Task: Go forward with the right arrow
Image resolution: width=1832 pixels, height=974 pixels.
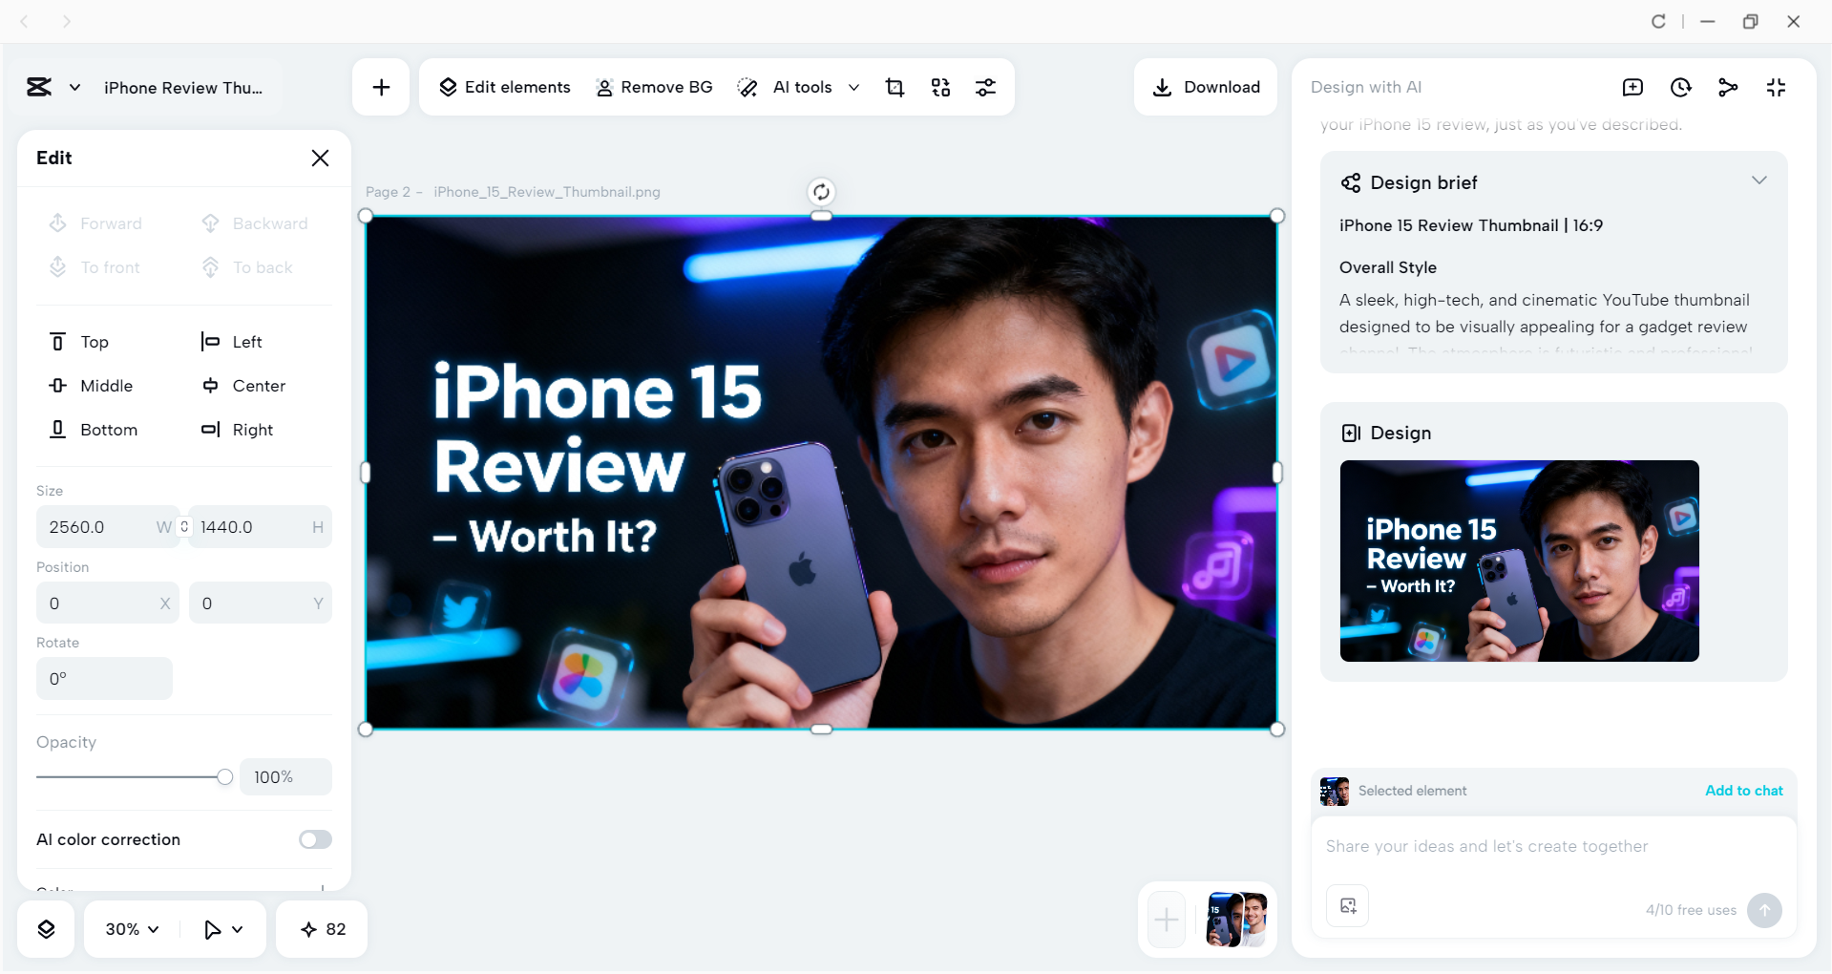Action: [x=66, y=21]
